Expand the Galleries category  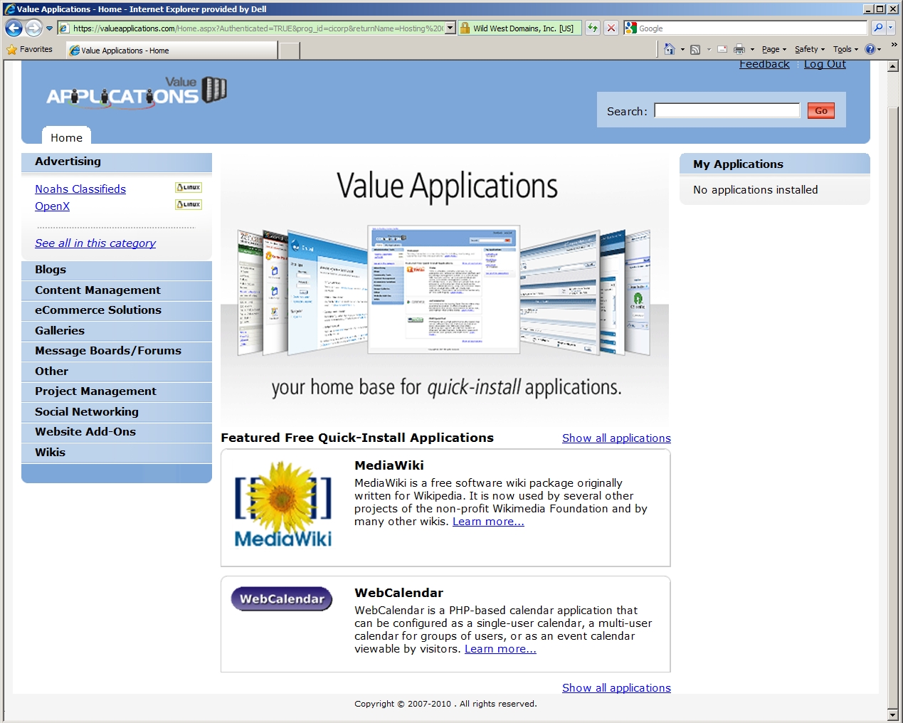point(117,332)
